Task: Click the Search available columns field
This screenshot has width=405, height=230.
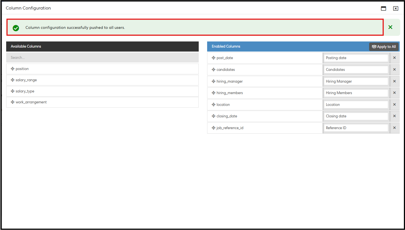Action: (102, 58)
